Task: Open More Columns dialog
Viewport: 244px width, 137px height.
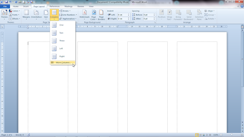Action: point(63,62)
